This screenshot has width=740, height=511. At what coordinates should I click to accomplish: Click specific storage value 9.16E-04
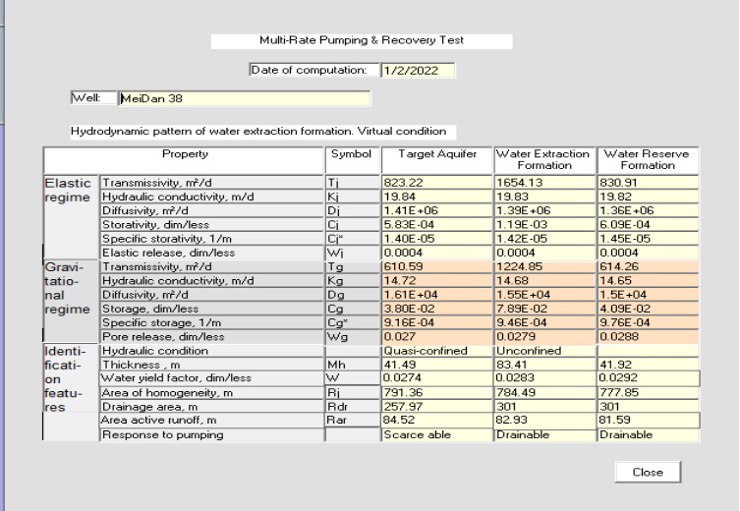coord(436,322)
